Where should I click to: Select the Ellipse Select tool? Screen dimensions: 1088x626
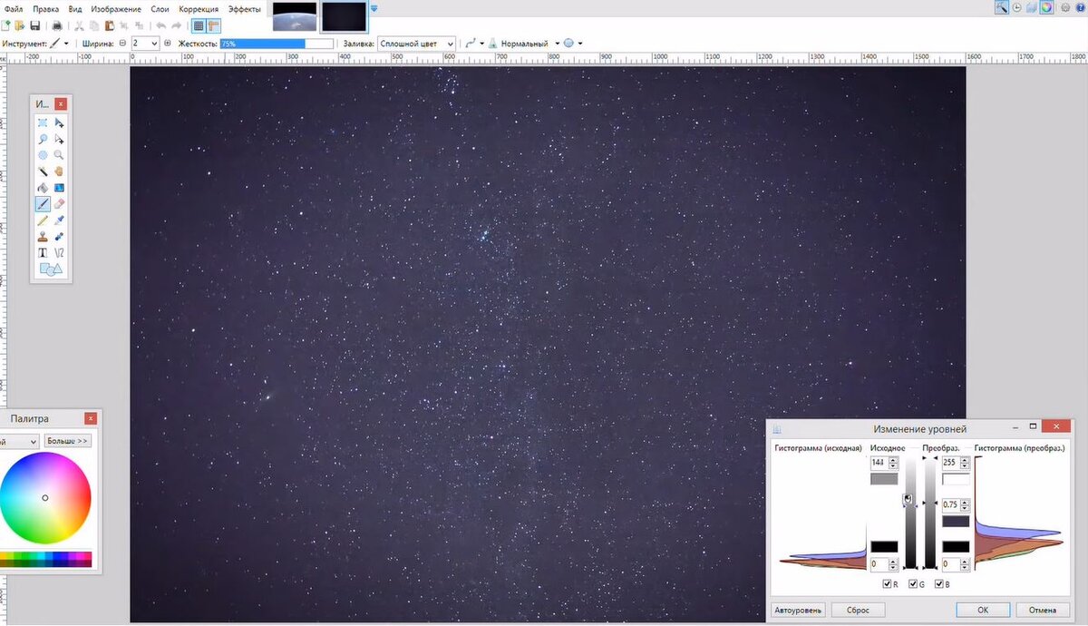(43, 155)
